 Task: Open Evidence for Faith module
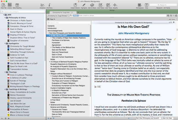(17, 55)
